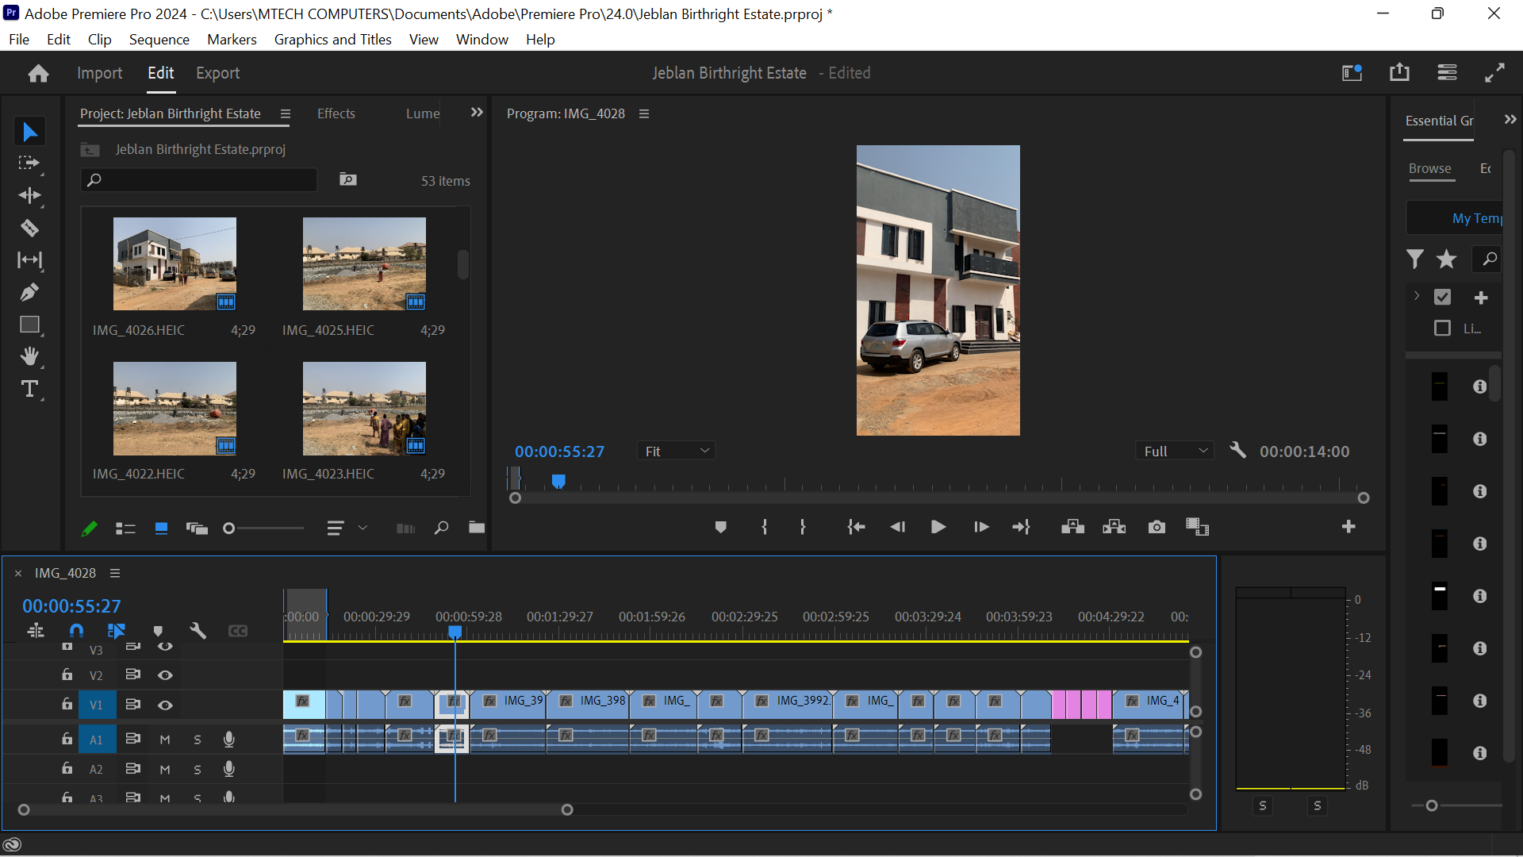The height and width of the screenshot is (857, 1523).
Task: Switch project panel to list view
Action: click(125, 528)
